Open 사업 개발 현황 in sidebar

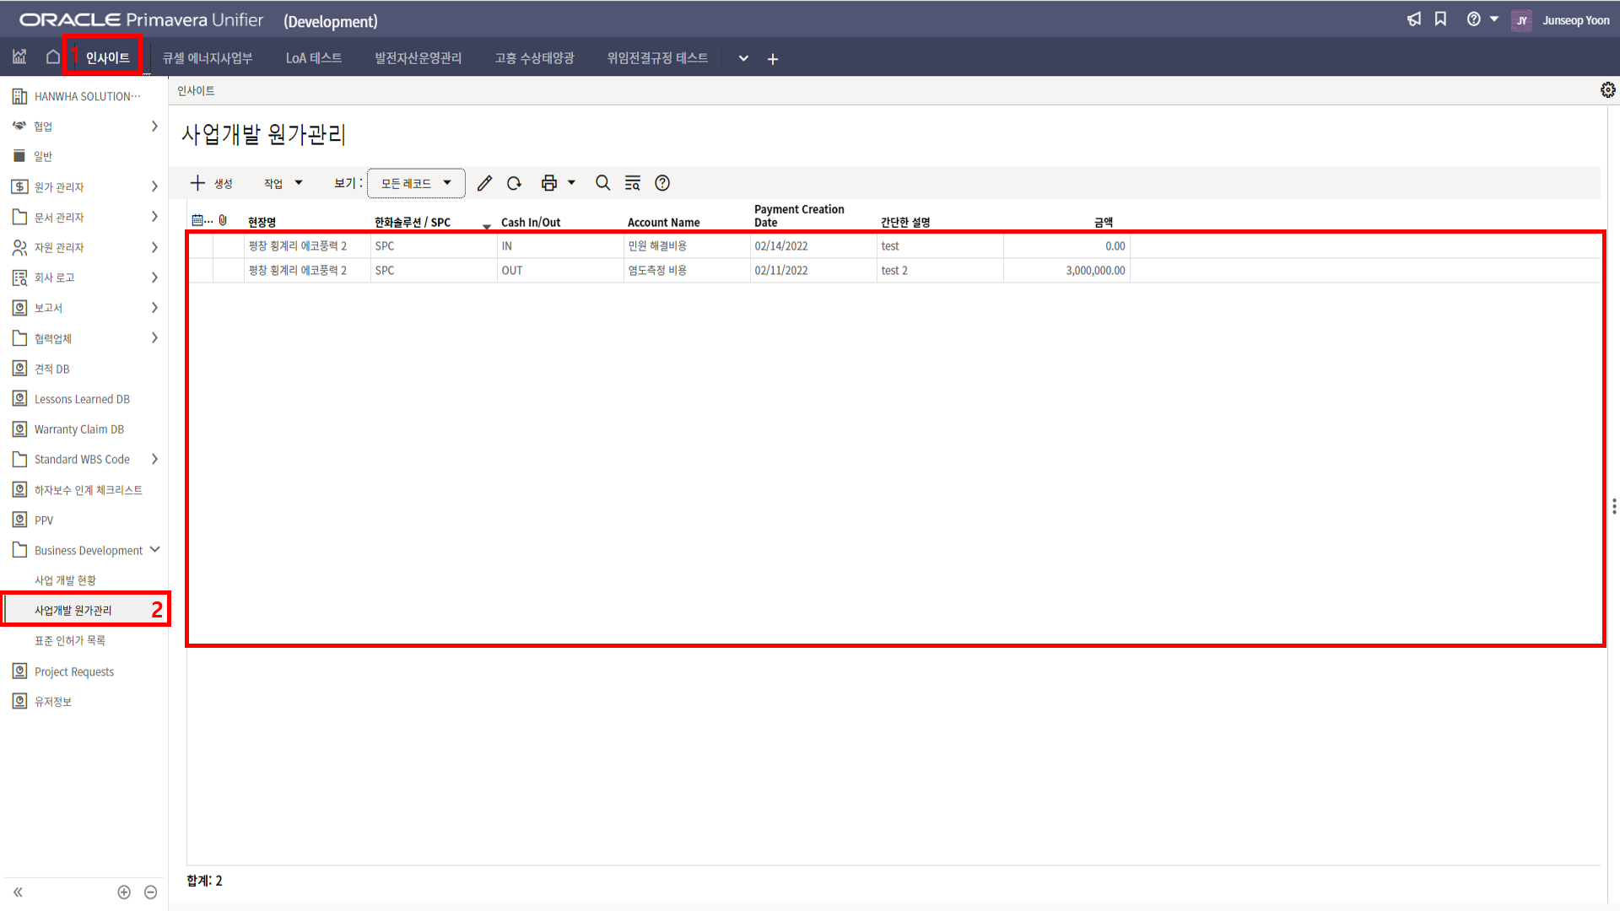(65, 580)
